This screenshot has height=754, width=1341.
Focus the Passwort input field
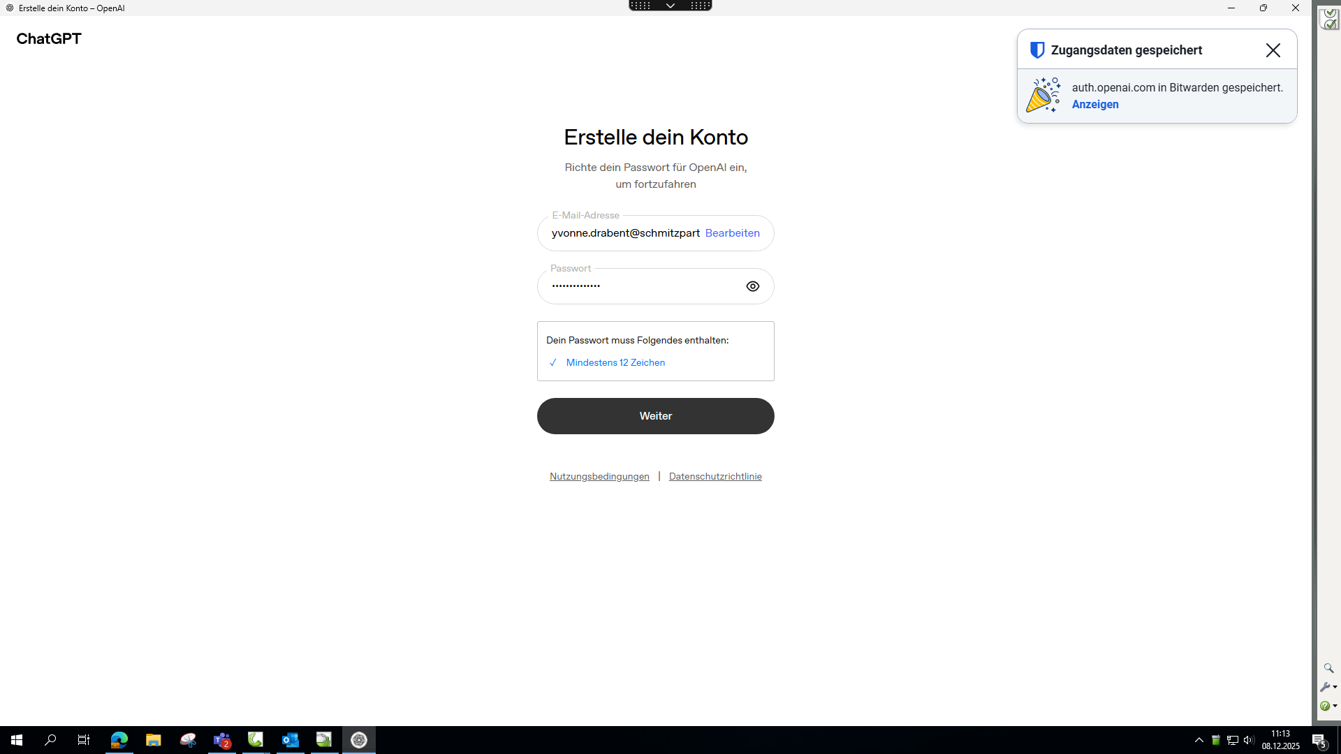tap(643, 286)
